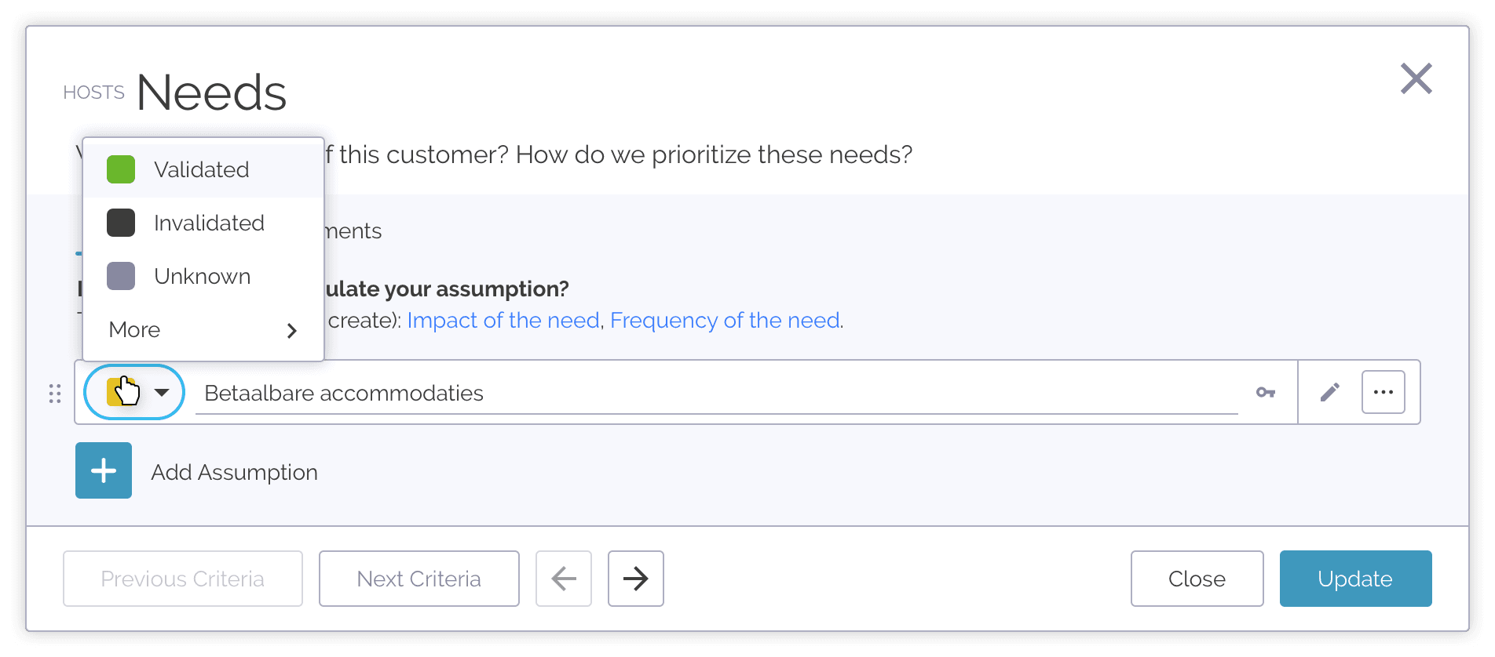Open the Impact of the need link
This screenshot has height=657, width=1495.
503,320
